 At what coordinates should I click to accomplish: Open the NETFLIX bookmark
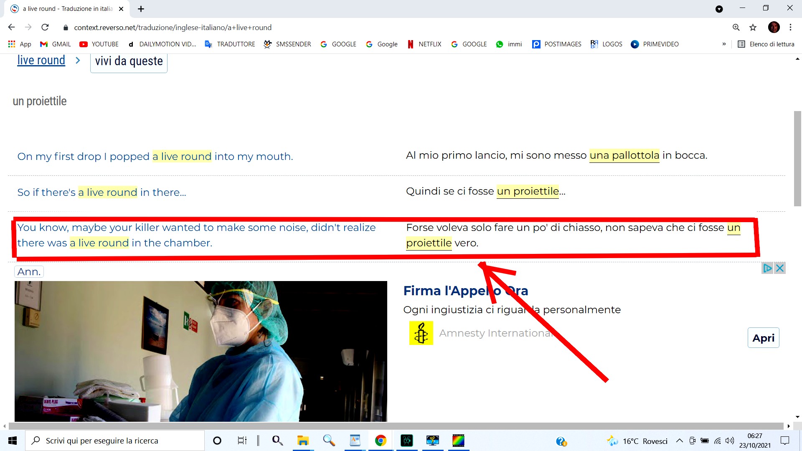point(424,44)
